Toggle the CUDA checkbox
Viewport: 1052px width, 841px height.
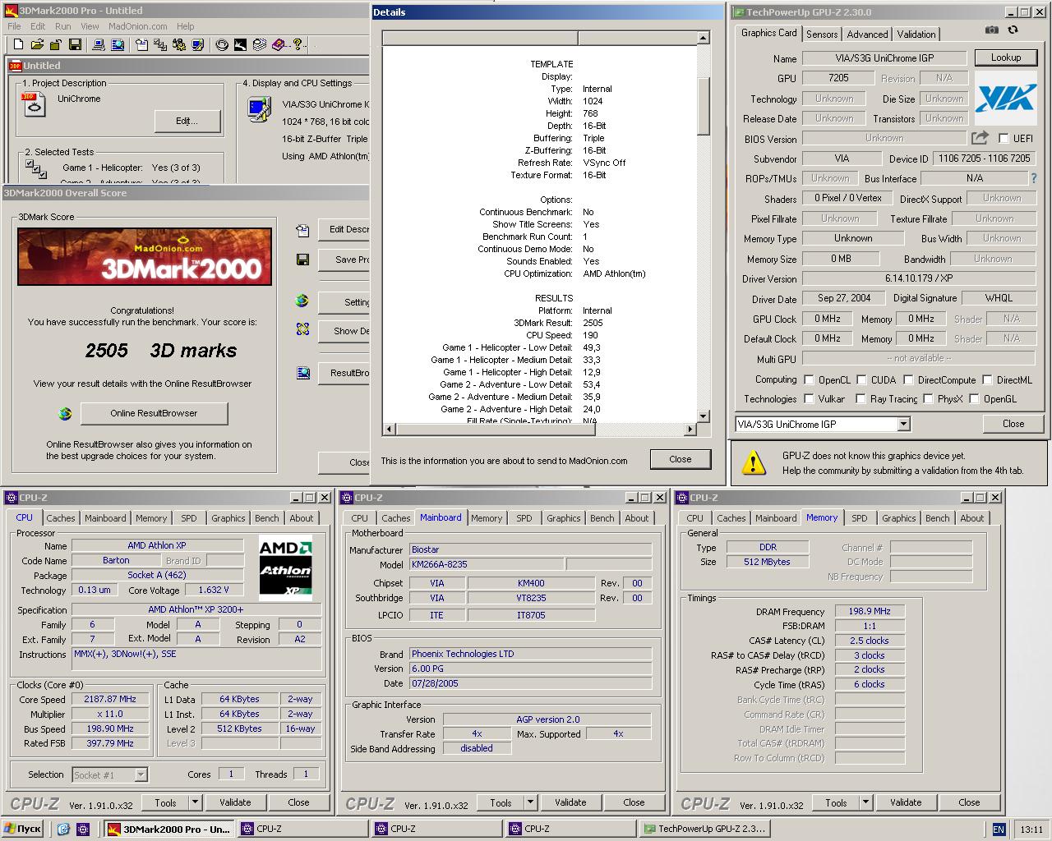click(x=861, y=379)
